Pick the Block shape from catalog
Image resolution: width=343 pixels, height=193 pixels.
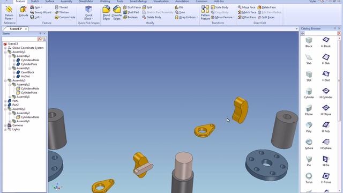(x=309, y=42)
